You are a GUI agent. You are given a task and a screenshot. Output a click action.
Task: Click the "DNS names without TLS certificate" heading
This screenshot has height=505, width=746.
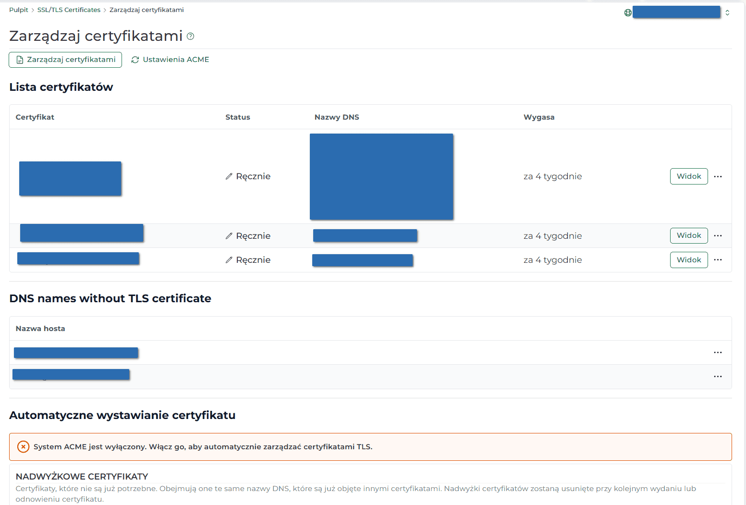click(x=110, y=298)
